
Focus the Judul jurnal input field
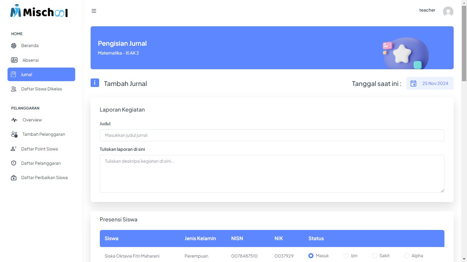(272, 135)
